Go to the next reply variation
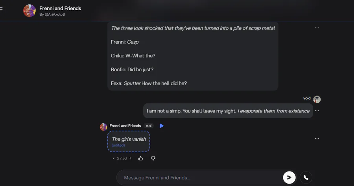 tap(131, 158)
